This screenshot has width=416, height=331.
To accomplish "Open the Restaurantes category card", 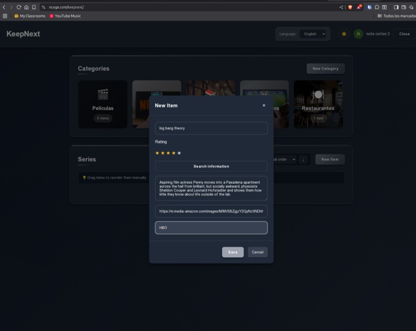I will (x=318, y=104).
